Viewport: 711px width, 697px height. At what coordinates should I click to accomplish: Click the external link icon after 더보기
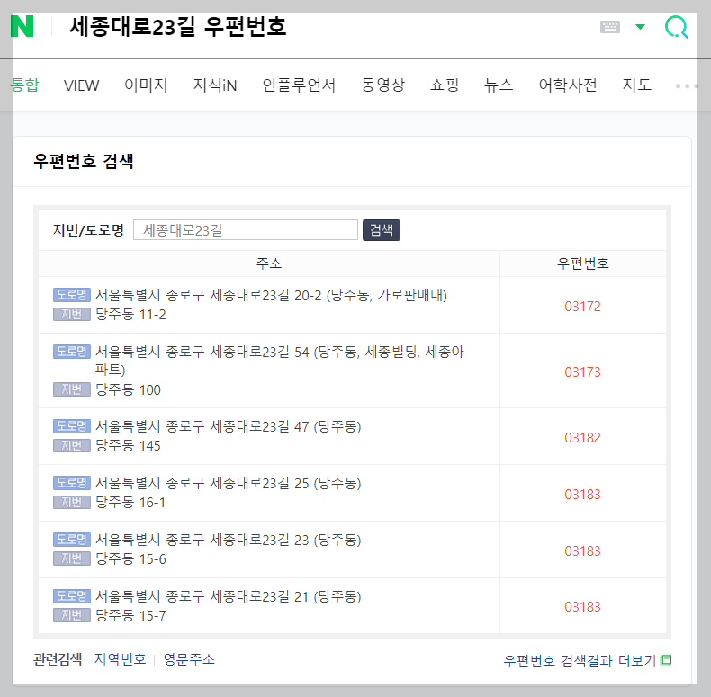666,660
